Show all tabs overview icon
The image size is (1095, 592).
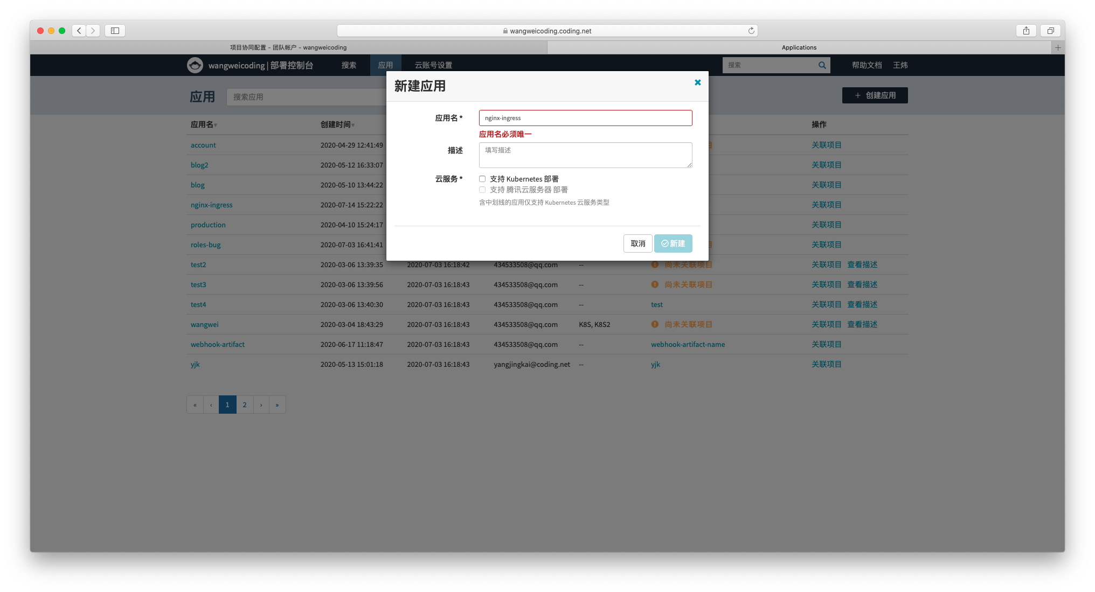click(x=1050, y=31)
